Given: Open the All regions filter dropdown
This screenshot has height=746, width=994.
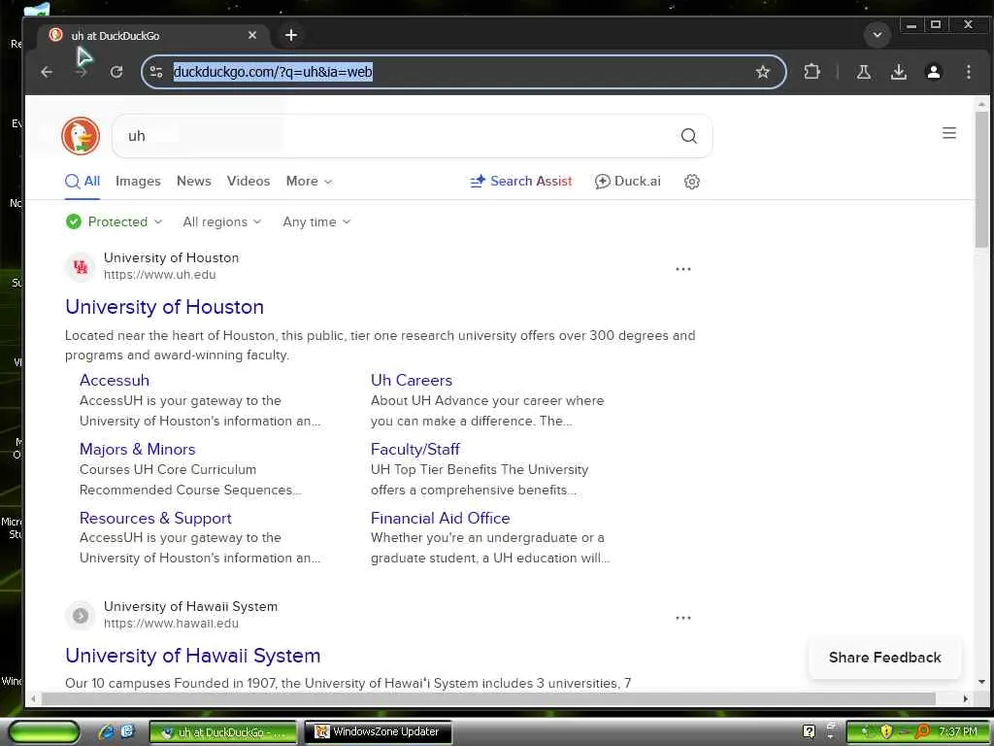Looking at the screenshot, I should click(222, 221).
